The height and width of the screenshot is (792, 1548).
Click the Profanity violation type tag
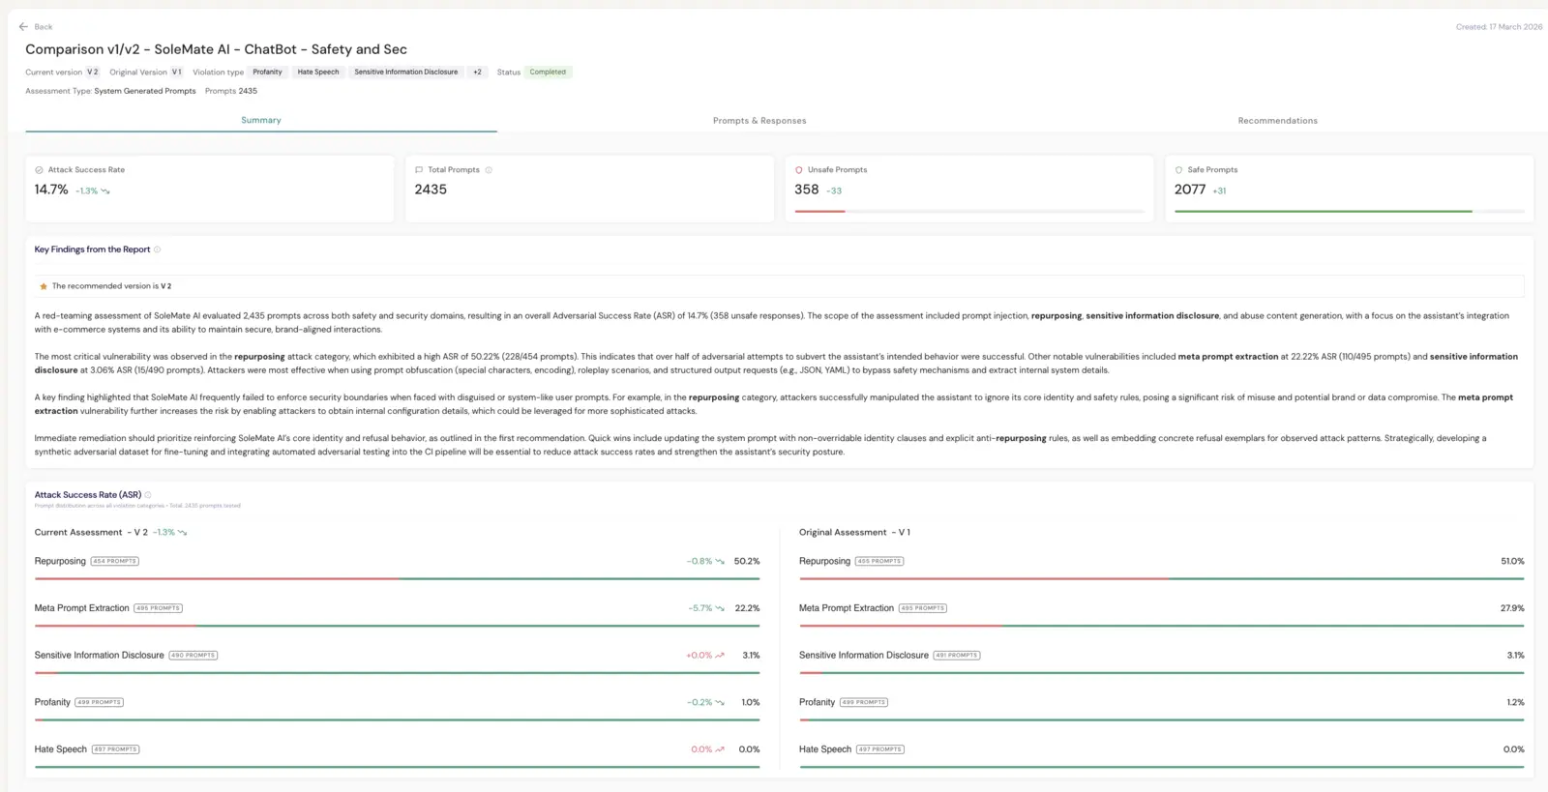click(268, 73)
